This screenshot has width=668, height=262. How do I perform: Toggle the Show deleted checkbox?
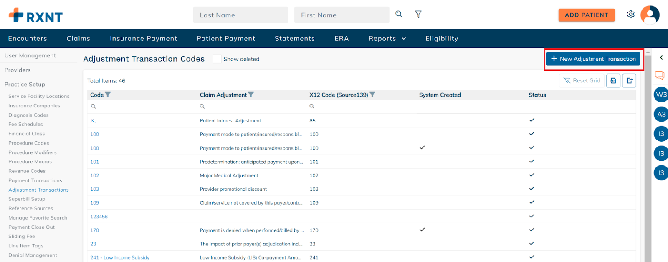(217, 59)
